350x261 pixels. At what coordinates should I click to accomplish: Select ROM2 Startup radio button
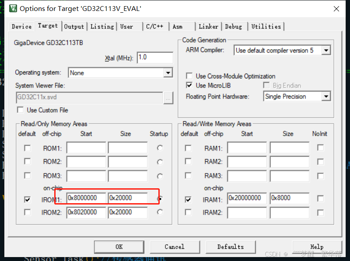160,162
